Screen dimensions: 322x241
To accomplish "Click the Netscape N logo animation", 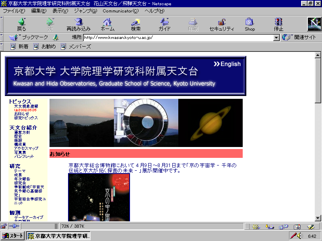I will coord(314,24).
